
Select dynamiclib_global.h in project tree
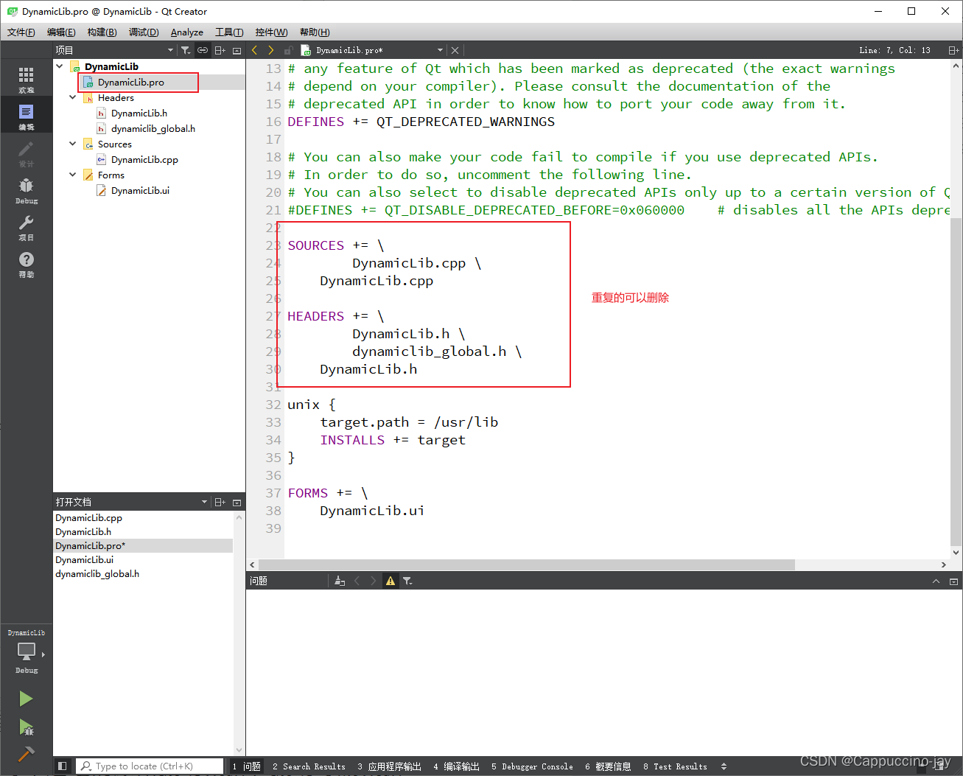point(153,128)
